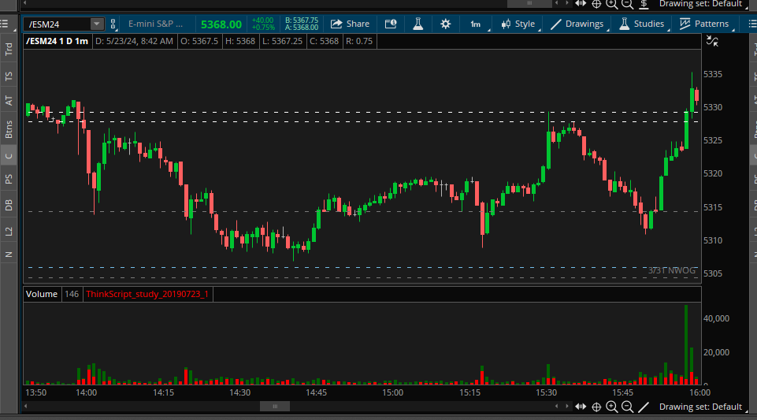This screenshot has width=757, height=420.
Task: Open the flask icon in the chart toolbar
Action: (x=418, y=24)
